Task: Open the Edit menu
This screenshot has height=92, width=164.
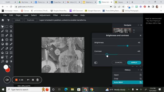Action: tap(11, 15)
